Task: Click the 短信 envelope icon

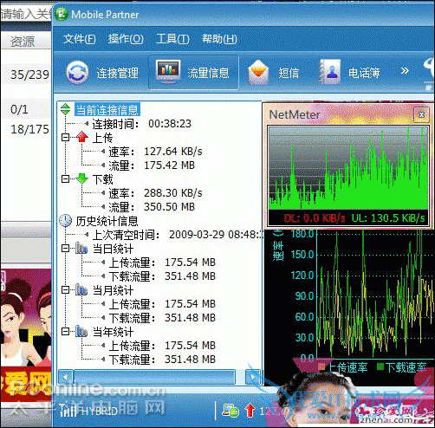Action: coord(258,72)
